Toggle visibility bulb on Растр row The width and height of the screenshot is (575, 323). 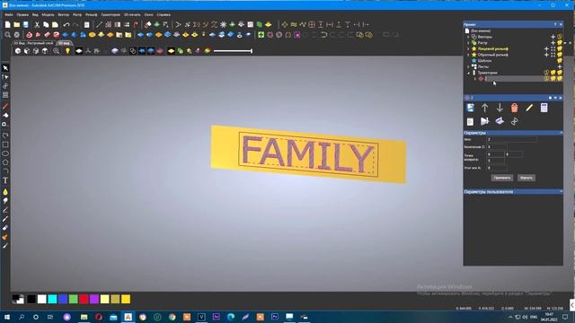coord(560,43)
